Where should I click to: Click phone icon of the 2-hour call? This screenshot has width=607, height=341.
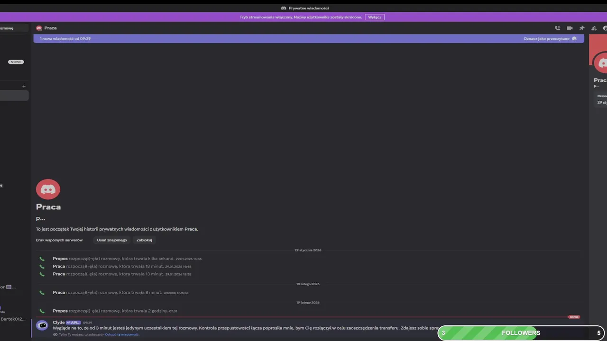pos(42,311)
